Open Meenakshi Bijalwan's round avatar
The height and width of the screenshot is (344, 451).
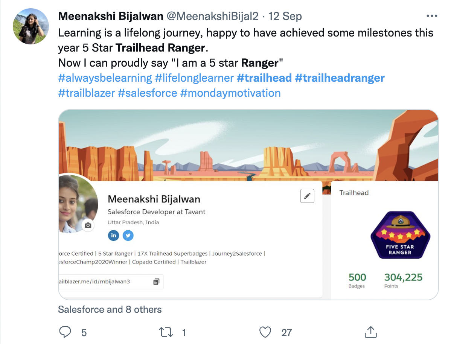tap(31, 26)
